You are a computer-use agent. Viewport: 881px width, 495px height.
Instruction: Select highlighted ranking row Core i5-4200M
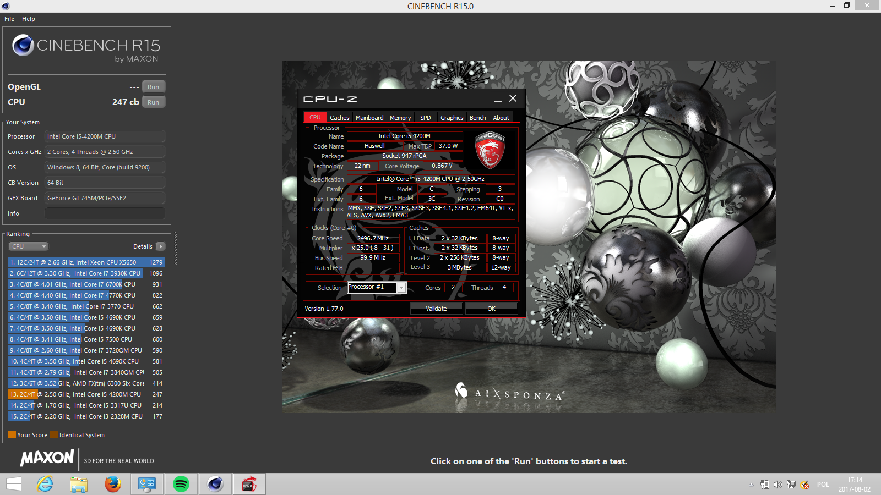point(86,394)
